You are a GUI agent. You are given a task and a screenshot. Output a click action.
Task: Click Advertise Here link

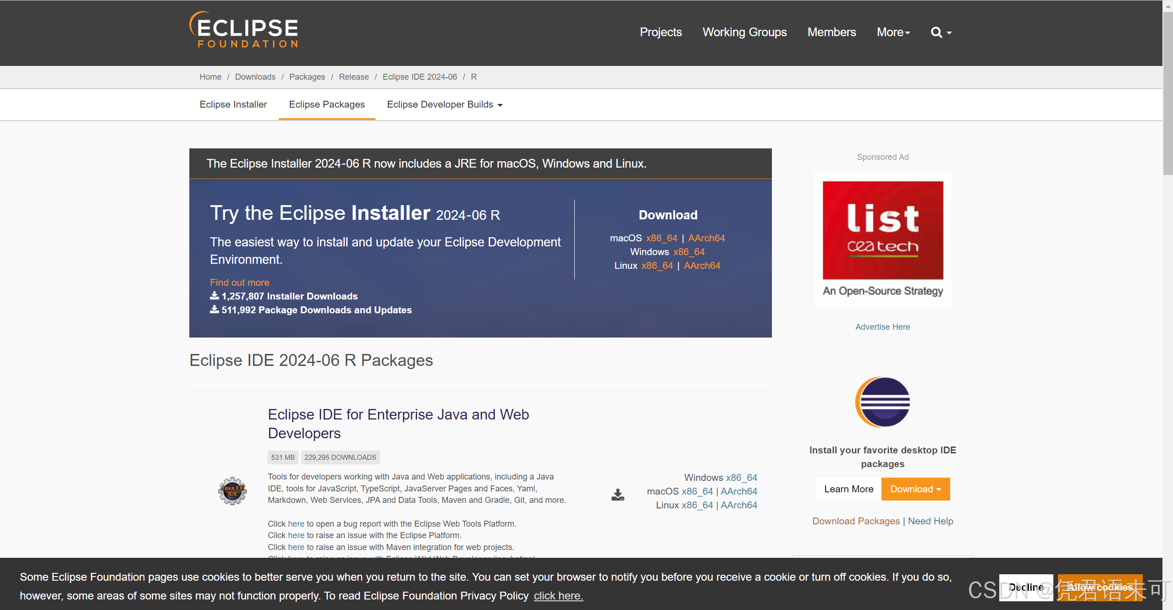[x=882, y=327]
